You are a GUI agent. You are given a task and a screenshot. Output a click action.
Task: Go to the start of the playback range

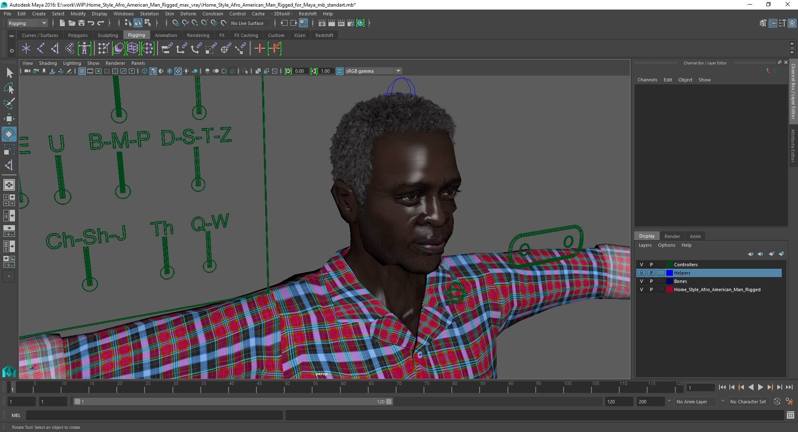pos(722,387)
